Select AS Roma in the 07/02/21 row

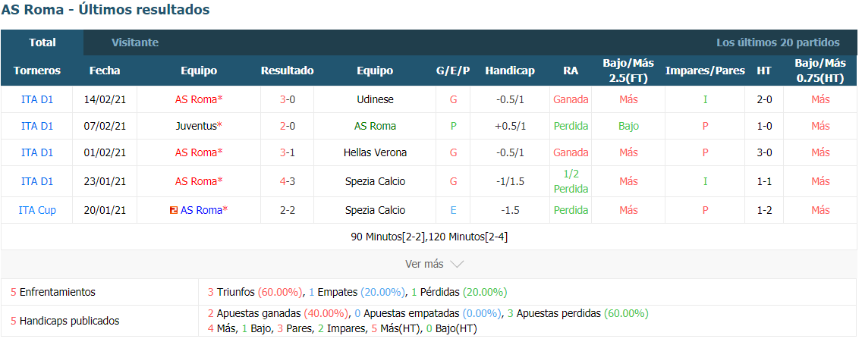coord(375,126)
